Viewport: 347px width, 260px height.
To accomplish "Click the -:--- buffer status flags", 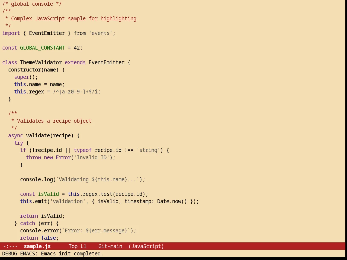I will [10, 246].
